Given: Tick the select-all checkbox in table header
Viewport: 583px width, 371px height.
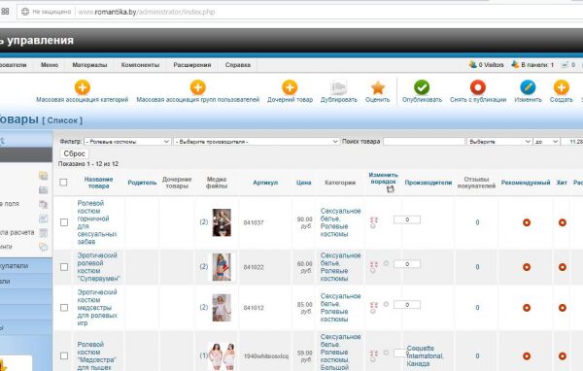Looking at the screenshot, I should point(63,183).
